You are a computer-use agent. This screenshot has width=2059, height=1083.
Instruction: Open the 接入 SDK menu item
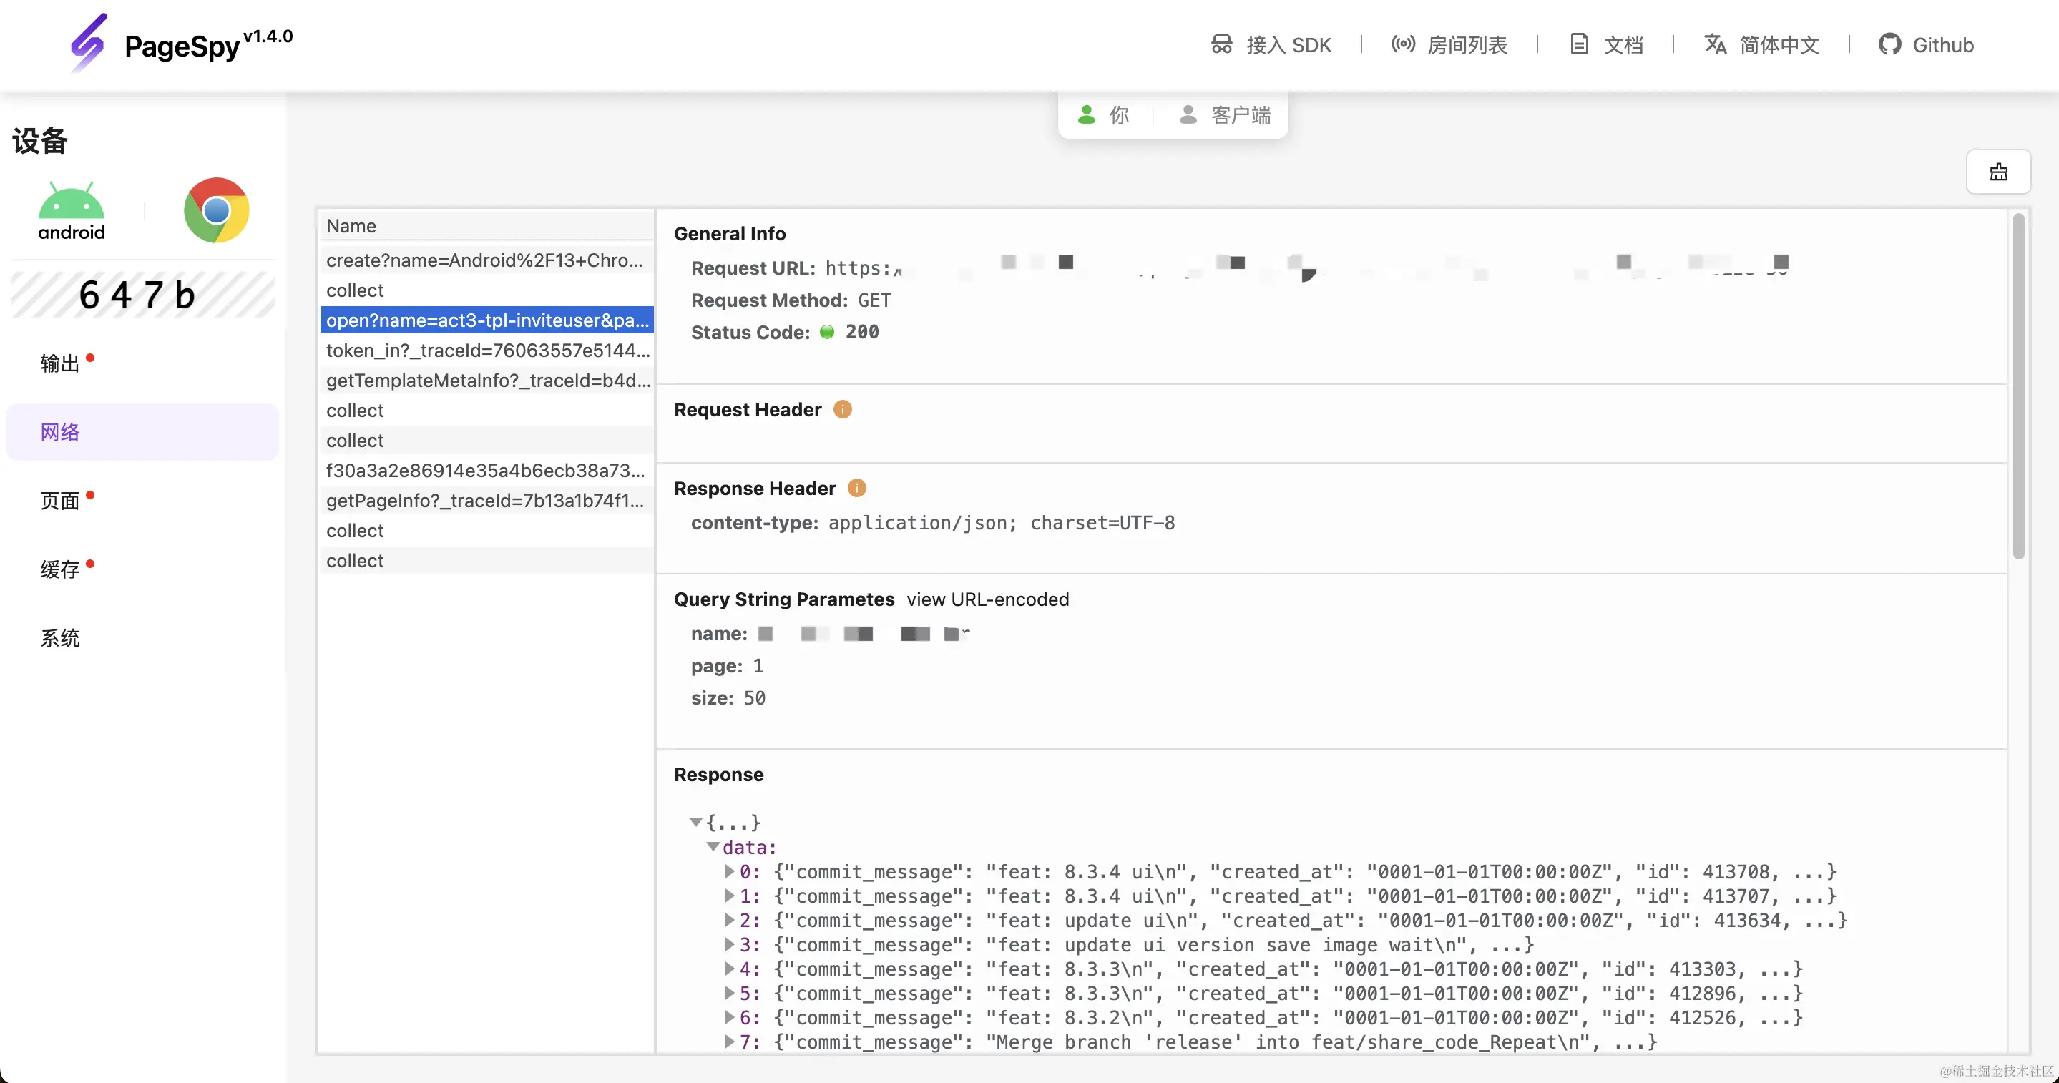coord(1271,45)
